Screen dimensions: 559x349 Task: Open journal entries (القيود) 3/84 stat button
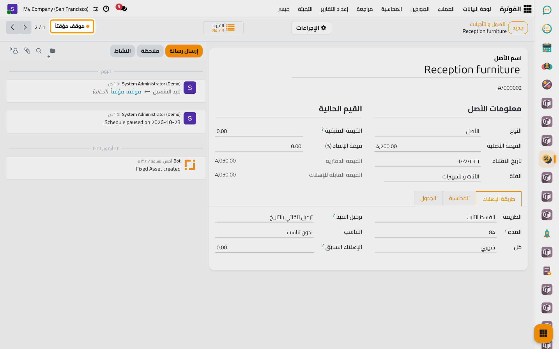point(223,28)
